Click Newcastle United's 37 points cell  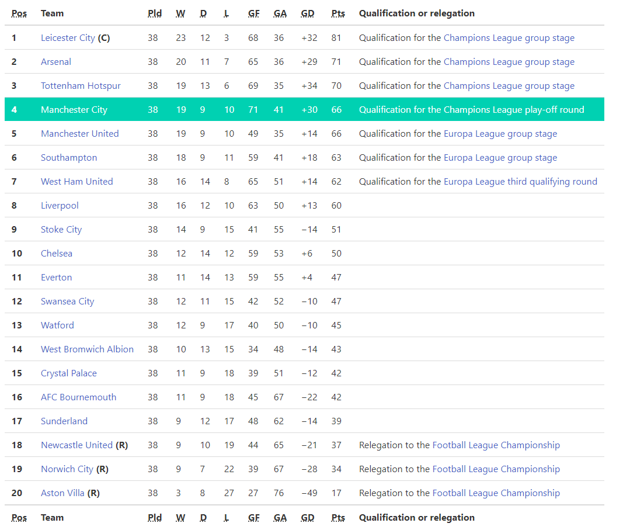(336, 445)
